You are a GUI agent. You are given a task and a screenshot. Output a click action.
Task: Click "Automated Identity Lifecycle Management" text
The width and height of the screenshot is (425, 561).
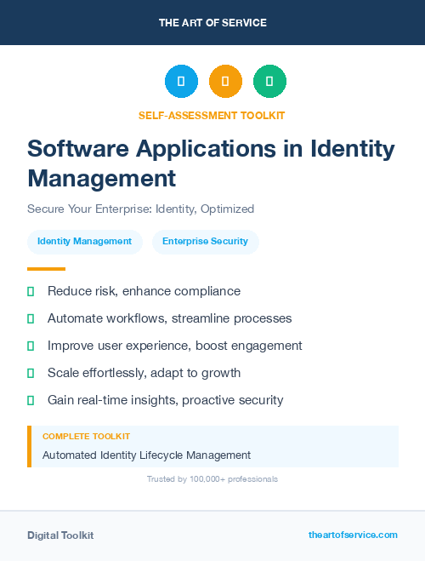click(x=146, y=455)
